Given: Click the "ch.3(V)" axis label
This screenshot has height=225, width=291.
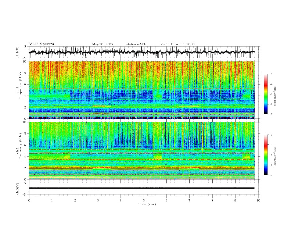Looking at the screenshot, I should pos(18,189).
